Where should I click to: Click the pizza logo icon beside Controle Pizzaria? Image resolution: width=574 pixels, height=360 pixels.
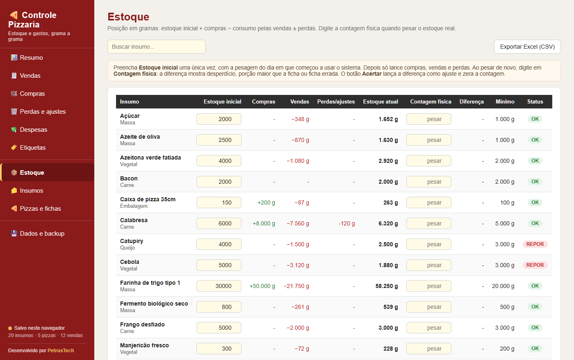pyautogui.click(x=14, y=15)
